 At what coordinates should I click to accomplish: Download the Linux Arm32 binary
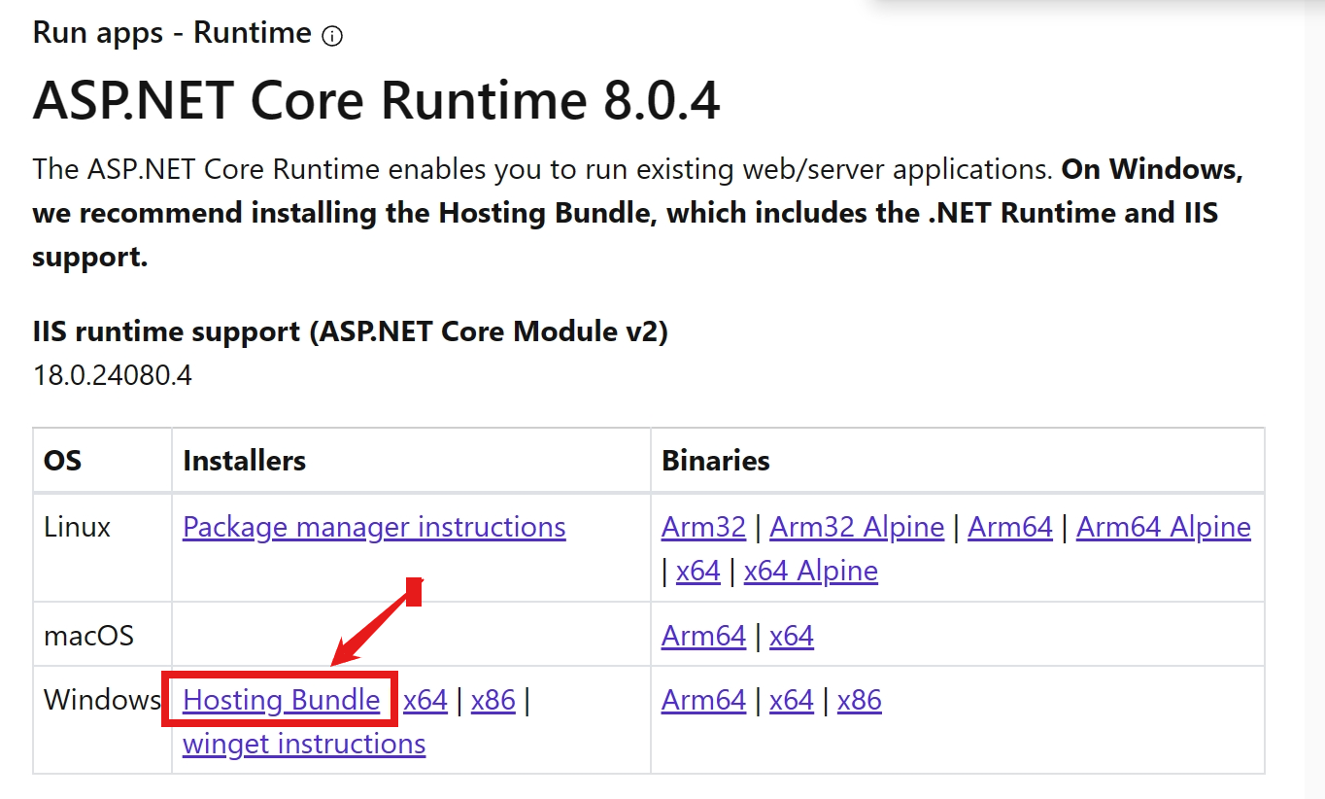(x=703, y=526)
